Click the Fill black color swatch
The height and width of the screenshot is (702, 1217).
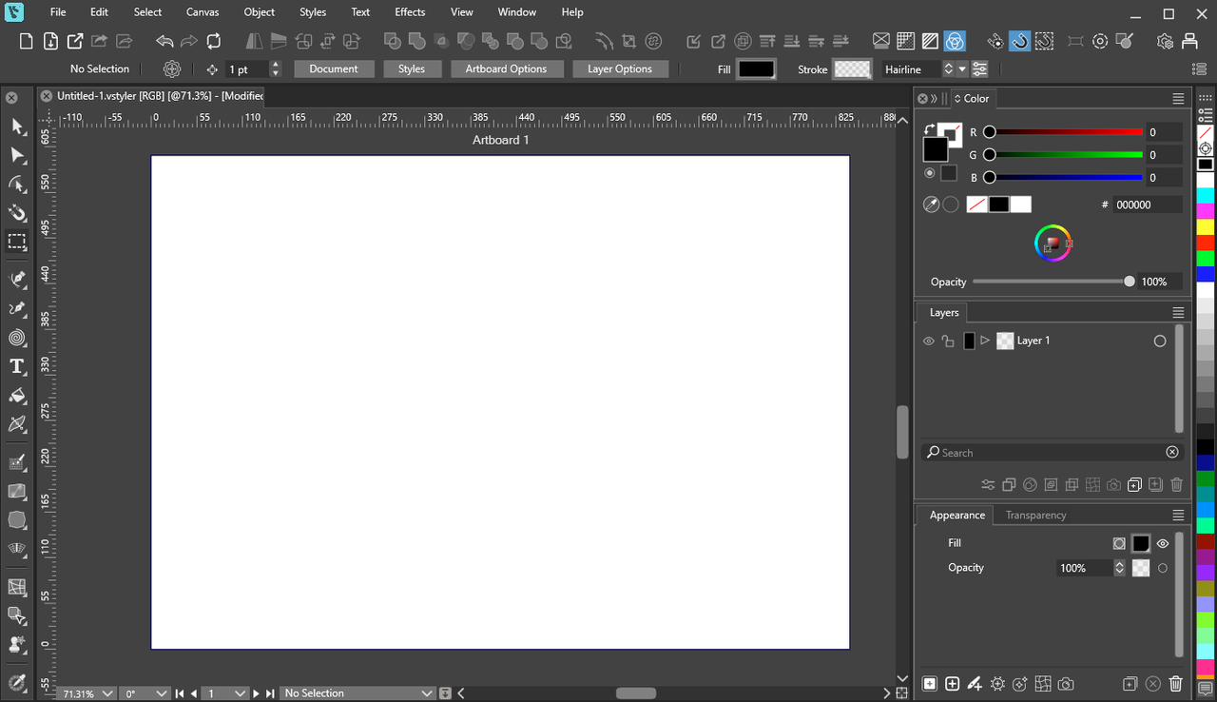tap(757, 69)
